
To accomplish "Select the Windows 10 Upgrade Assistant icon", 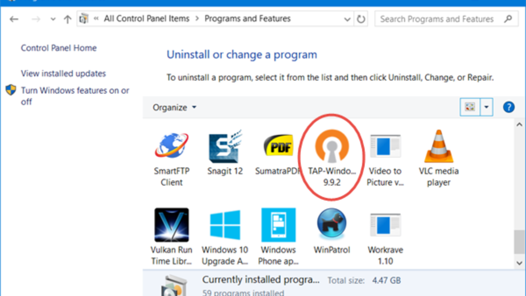I will pyautogui.click(x=225, y=225).
